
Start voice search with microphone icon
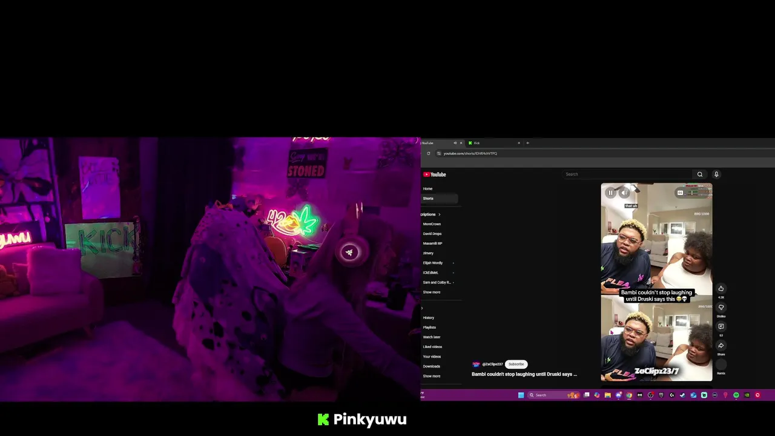coord(716,174)
